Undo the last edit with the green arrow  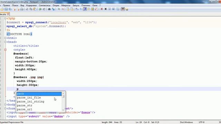click(x=40, y=9)
